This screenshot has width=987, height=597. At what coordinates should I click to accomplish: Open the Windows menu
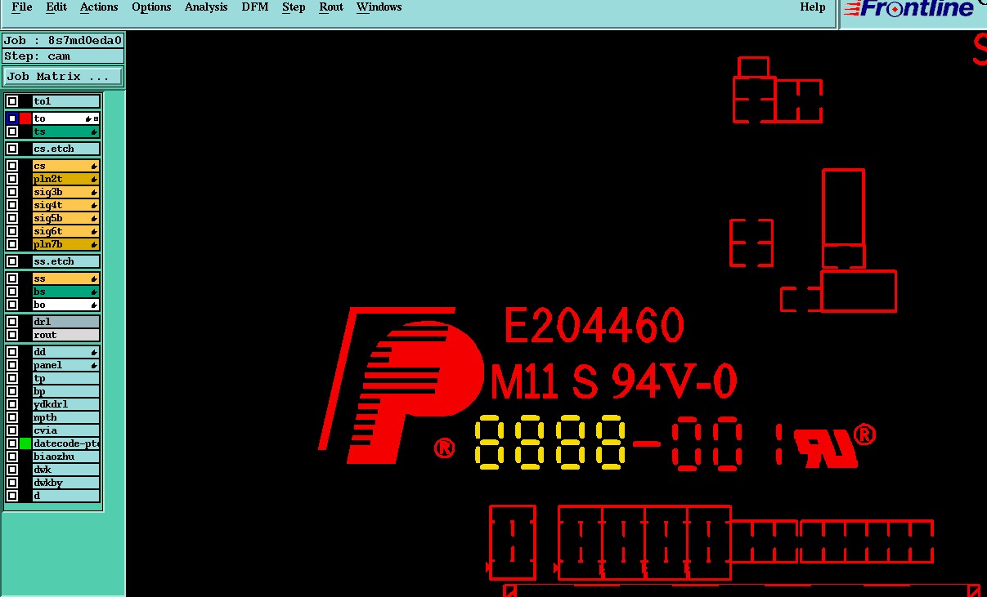pos(379,7)
